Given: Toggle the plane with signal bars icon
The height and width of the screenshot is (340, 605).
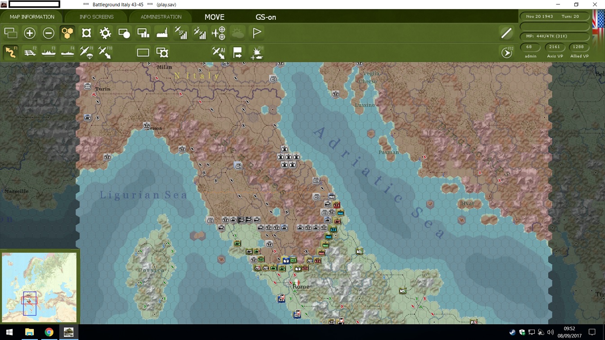Looking at the screenshot, I should pos(181,33).
